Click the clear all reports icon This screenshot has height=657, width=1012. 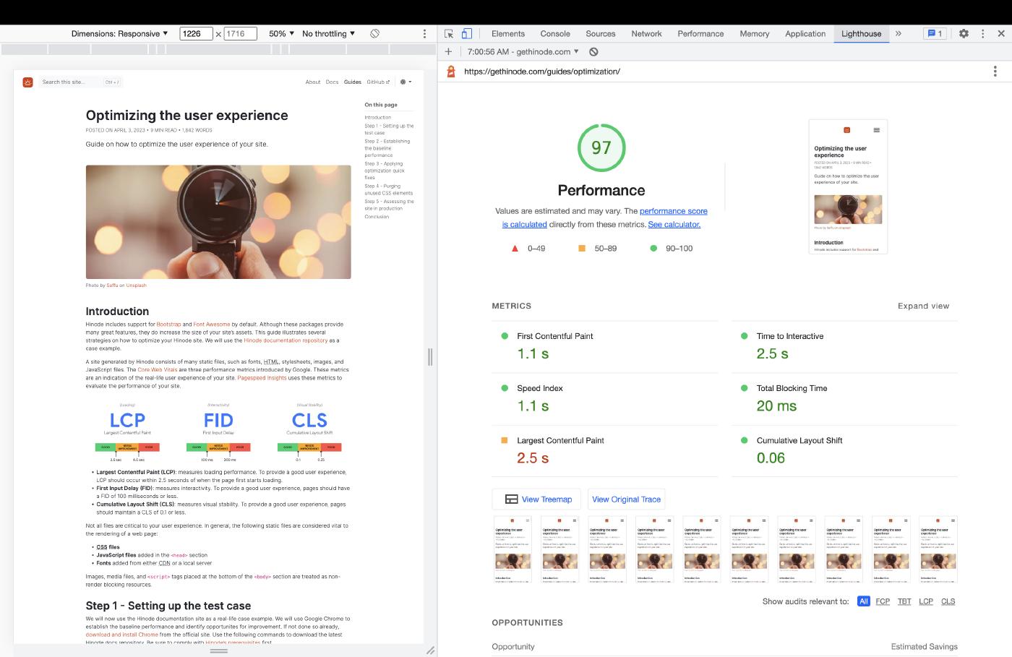coord(593,52)
